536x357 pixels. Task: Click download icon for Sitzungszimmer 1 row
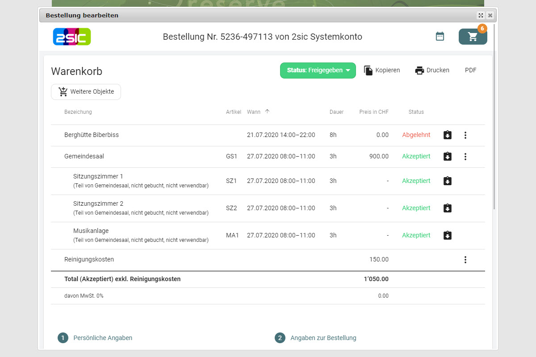447,181
